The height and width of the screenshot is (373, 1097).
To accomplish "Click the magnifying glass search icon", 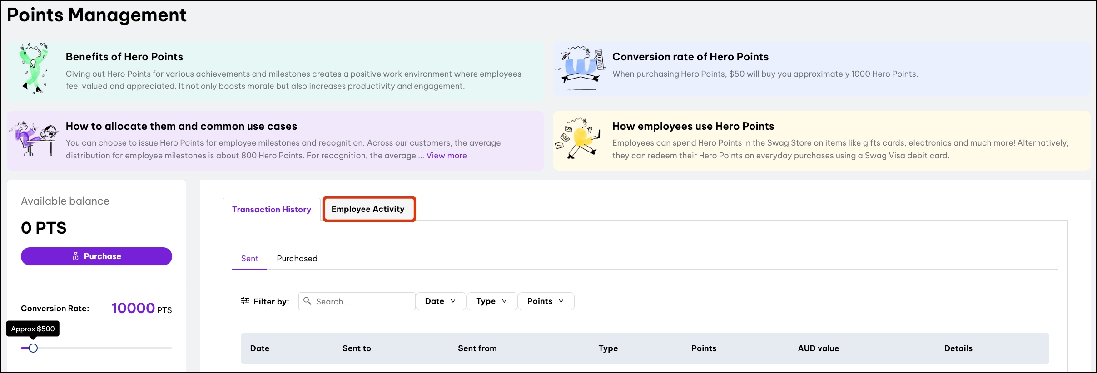I will (308, 301).
